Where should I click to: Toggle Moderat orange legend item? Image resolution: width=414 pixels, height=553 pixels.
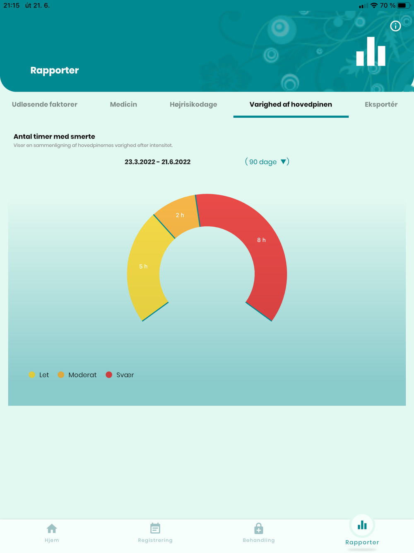click(77, 375)
